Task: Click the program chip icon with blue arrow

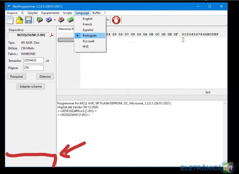Action: click(49, 20)
